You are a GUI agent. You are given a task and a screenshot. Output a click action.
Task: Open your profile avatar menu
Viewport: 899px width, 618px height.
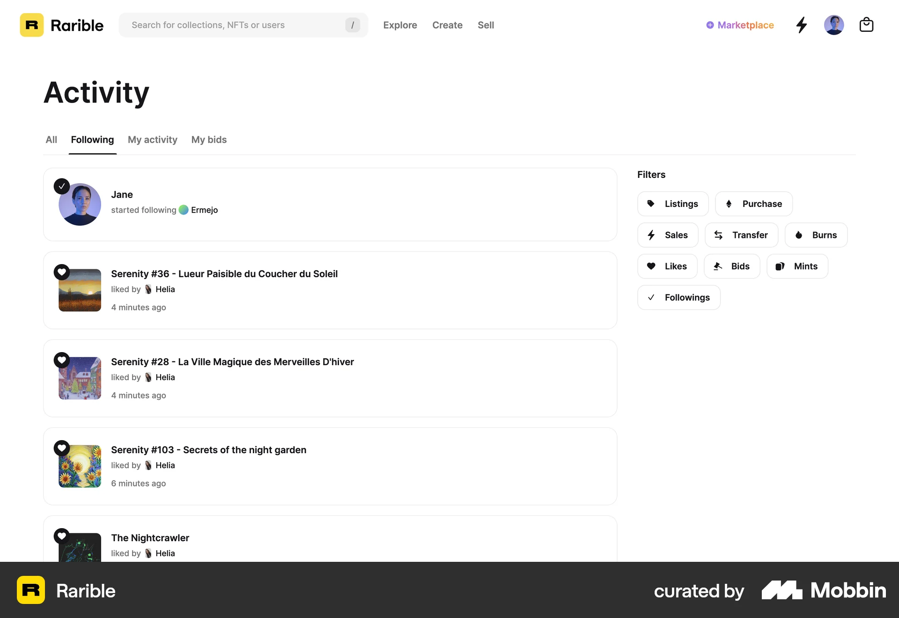click(x=834, y=25)
